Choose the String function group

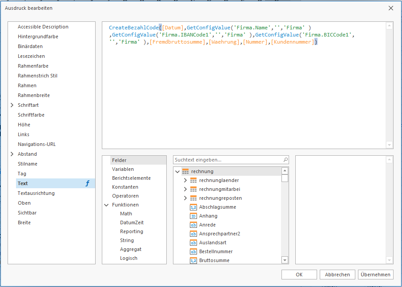[127, 240]
